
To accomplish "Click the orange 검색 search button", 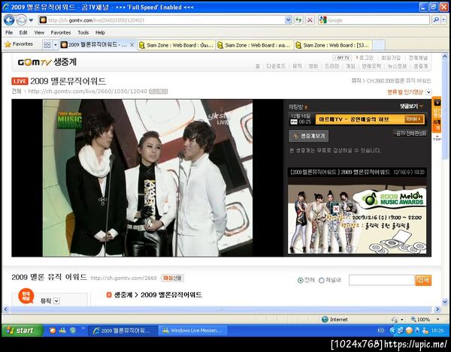I will click(423, 280).
